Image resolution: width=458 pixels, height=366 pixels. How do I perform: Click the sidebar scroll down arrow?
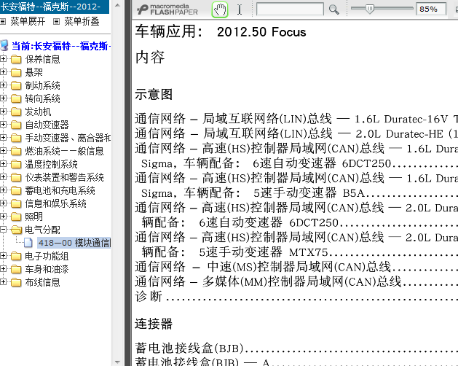(117, 362)
